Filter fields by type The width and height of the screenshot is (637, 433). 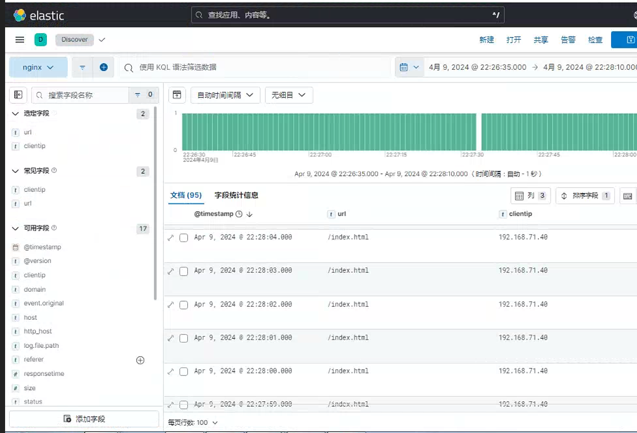(x=143, y=95)
